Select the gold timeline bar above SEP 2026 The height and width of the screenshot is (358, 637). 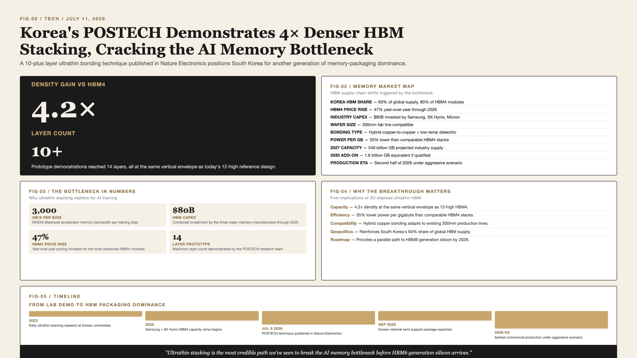tap(435, 316)
